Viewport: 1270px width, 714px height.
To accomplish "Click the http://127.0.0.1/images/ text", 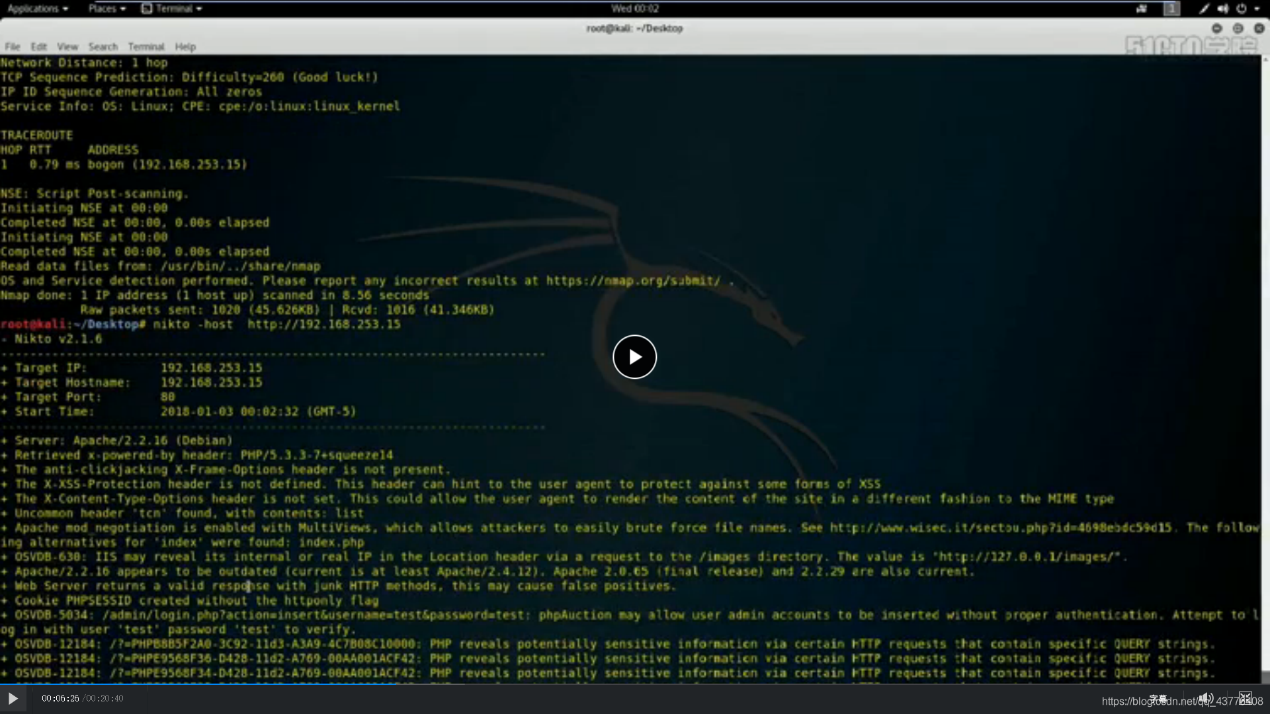I will click(1026, 557).
